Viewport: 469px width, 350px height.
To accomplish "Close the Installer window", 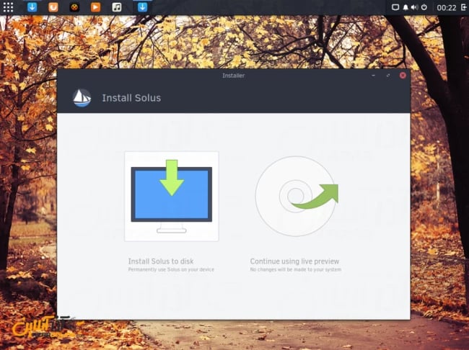I will click(403, 75).
